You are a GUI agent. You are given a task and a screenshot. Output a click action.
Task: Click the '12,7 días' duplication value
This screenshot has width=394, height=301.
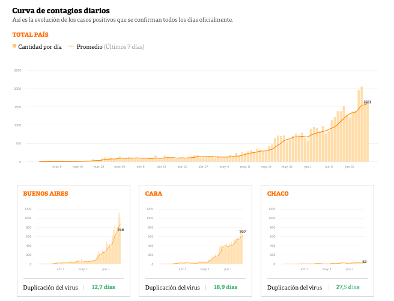[x=103, y=287]
